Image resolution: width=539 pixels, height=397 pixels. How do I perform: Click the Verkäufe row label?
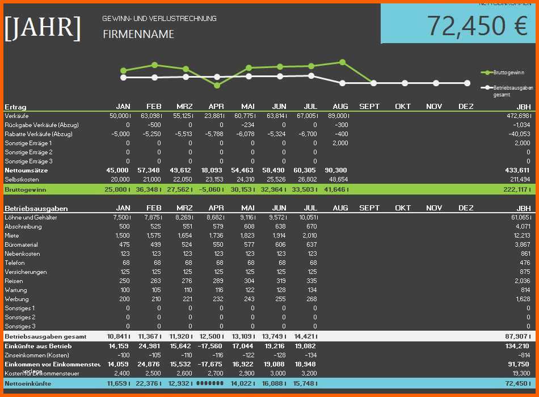pos(16,116)
